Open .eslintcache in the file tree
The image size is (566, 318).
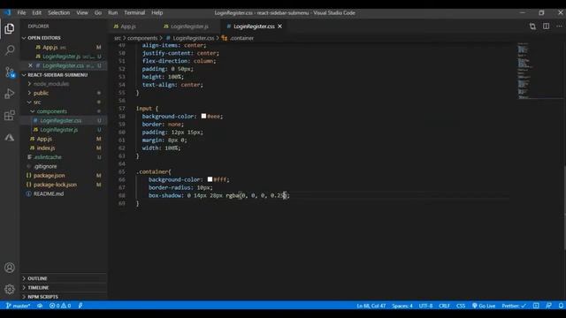click(64, 157)
